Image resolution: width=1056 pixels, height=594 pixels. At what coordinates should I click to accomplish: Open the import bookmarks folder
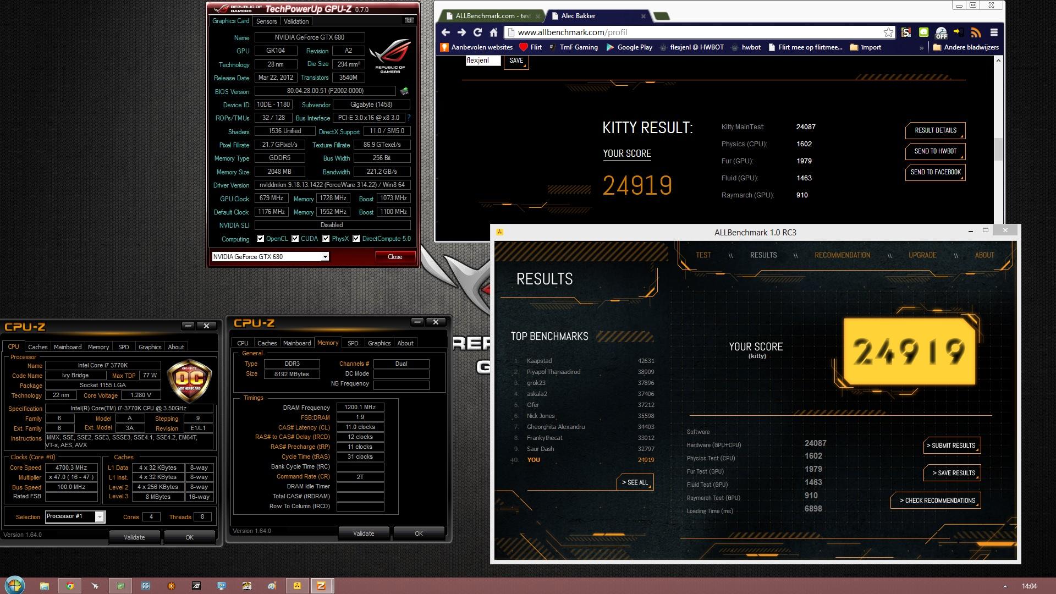tap(865, 47)
